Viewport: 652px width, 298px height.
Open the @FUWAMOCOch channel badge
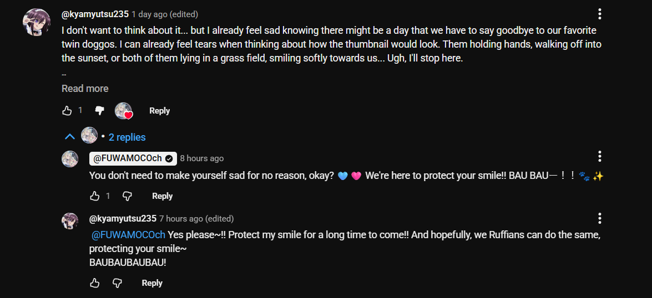tap(133, 158)
